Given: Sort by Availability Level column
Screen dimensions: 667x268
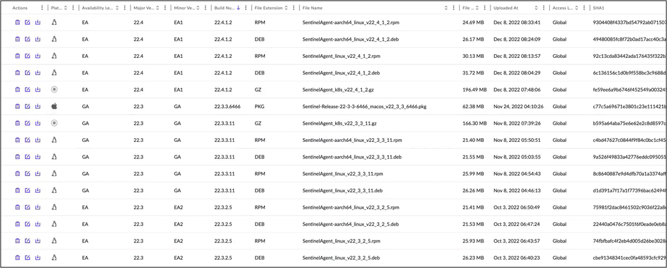Looking at the screenshot, I should [117, 8].
